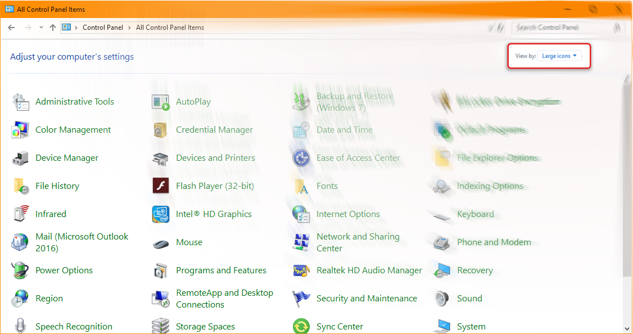The height and width of the screenshot is (334, 633).
Task: Click the Realtek HD Audio Manager icon
Action: click(x=301, y=270)
